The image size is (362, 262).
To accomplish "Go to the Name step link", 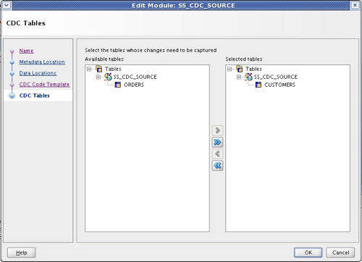I will (26, 51).
